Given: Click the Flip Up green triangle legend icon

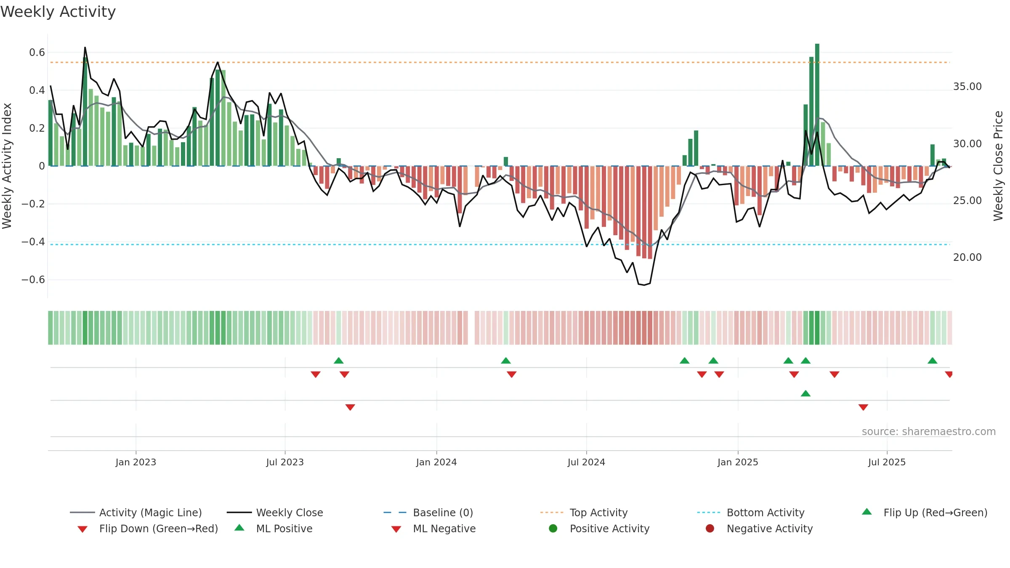Looking at the screenshot, I should coord(866,512).
